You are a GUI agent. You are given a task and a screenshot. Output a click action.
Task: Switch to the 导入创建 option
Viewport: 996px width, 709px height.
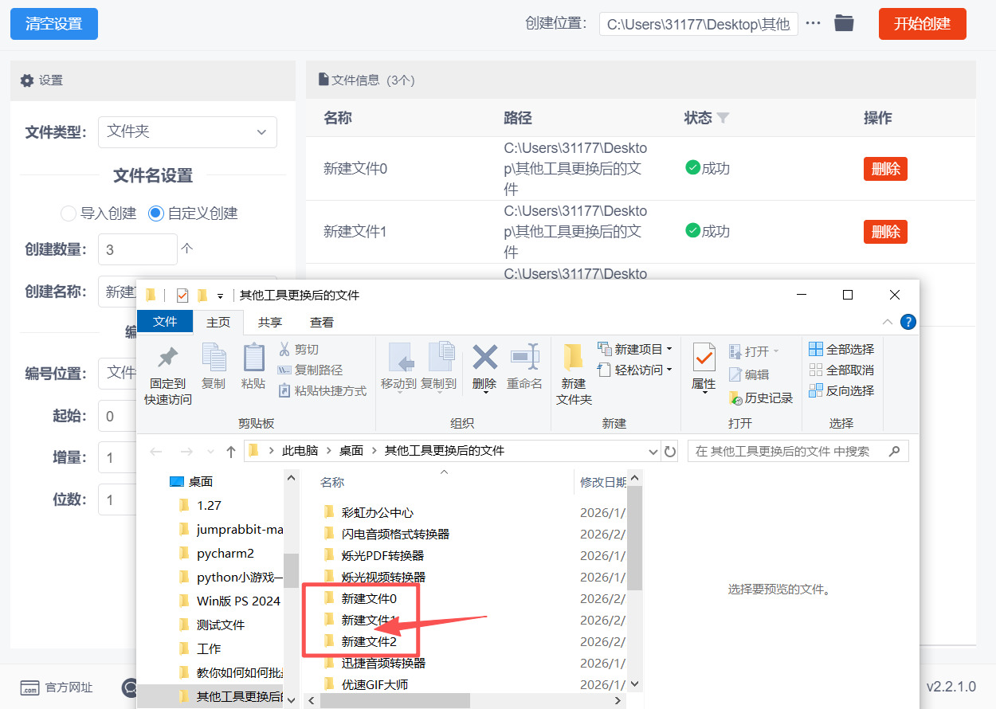click(x=68, y=213)
